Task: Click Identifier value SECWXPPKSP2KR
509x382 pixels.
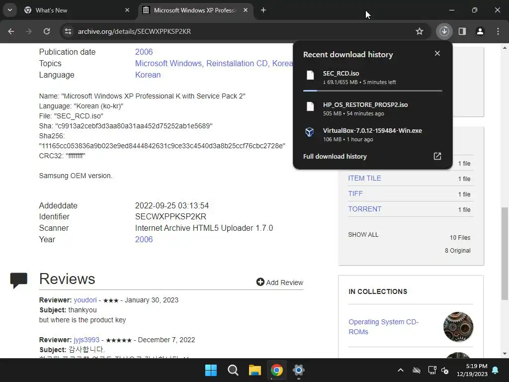Action: pos(170,217)
